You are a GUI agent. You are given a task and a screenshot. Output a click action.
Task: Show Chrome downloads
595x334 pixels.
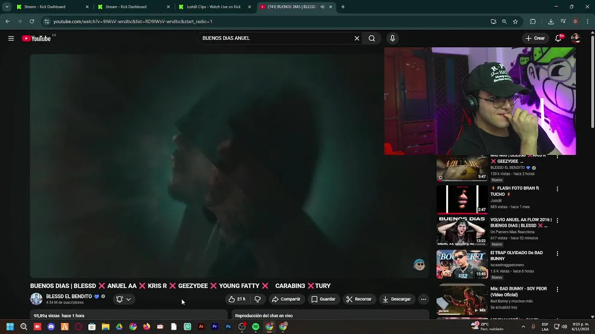point(551,21)
